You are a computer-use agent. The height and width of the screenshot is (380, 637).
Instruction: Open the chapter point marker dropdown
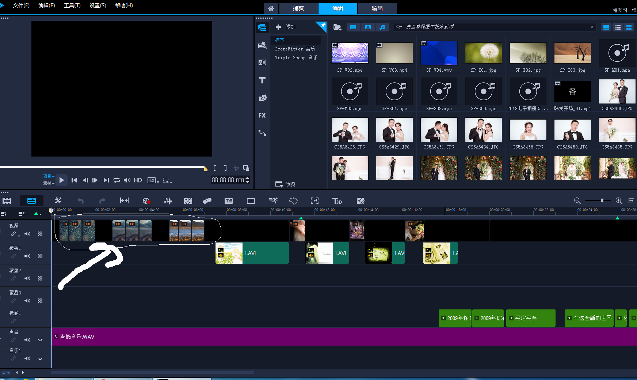pyautogui.click(x=38, y=214)
